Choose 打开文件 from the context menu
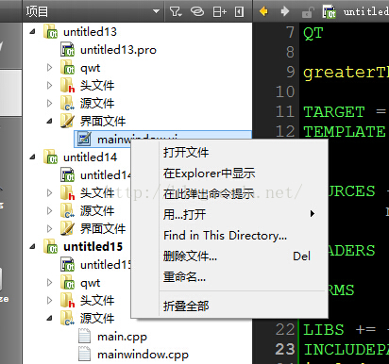The image size is (389, 364). click(229, 153)
